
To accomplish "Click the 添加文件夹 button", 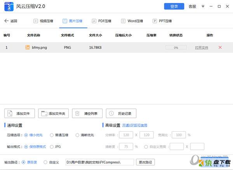I will click(53, 113).
